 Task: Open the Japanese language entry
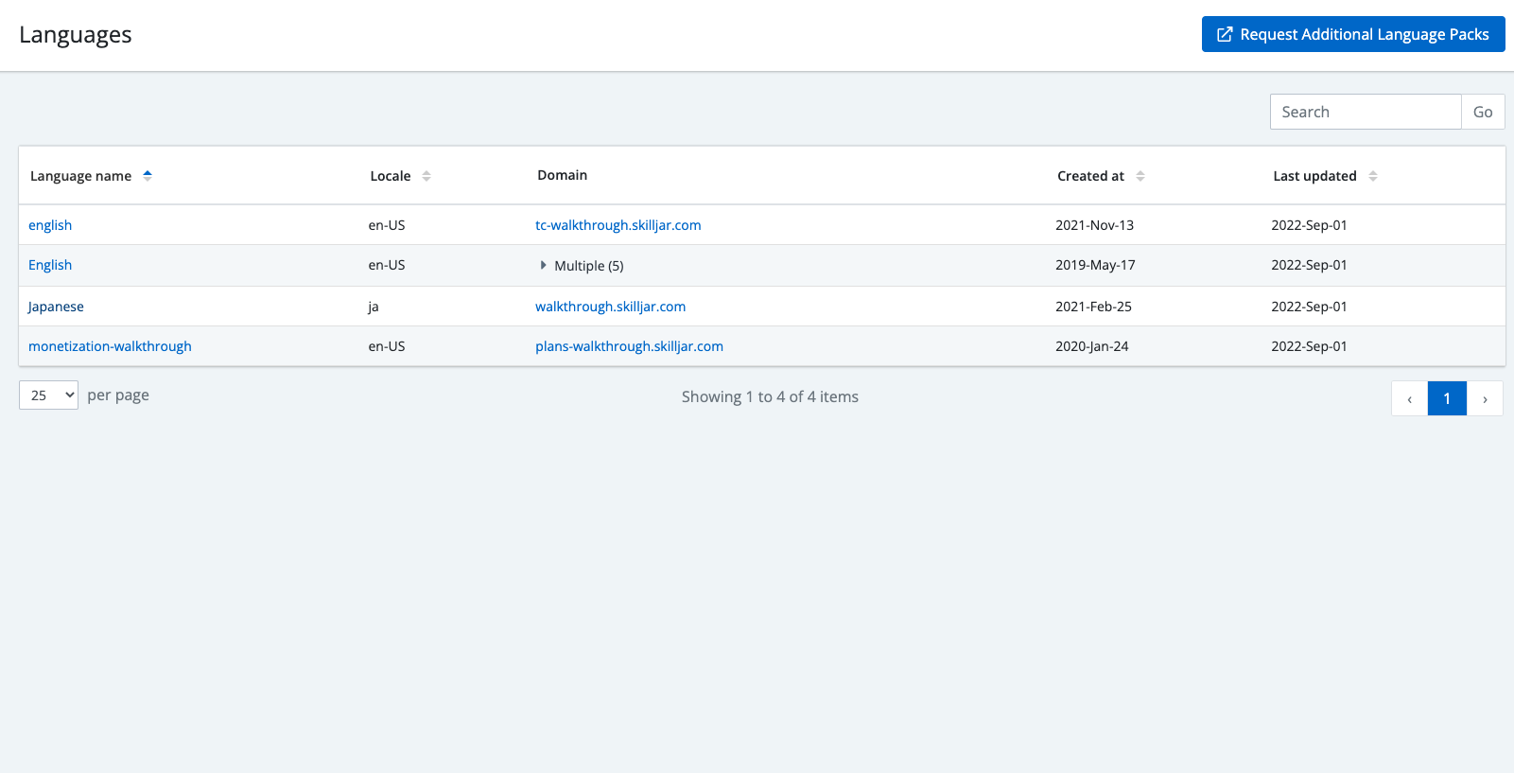(x=56, y=307)
